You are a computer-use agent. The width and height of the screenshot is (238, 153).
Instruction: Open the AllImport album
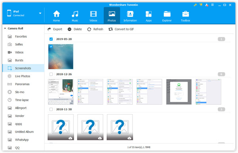click(x=23, y=108)
